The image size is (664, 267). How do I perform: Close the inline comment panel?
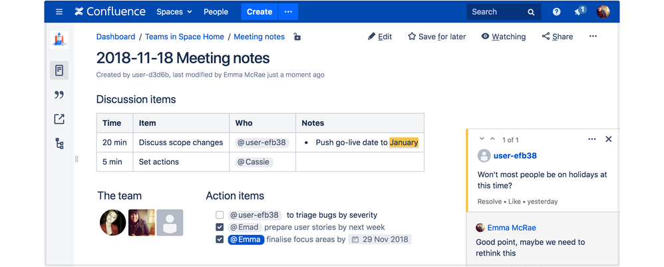click(609, 139)
